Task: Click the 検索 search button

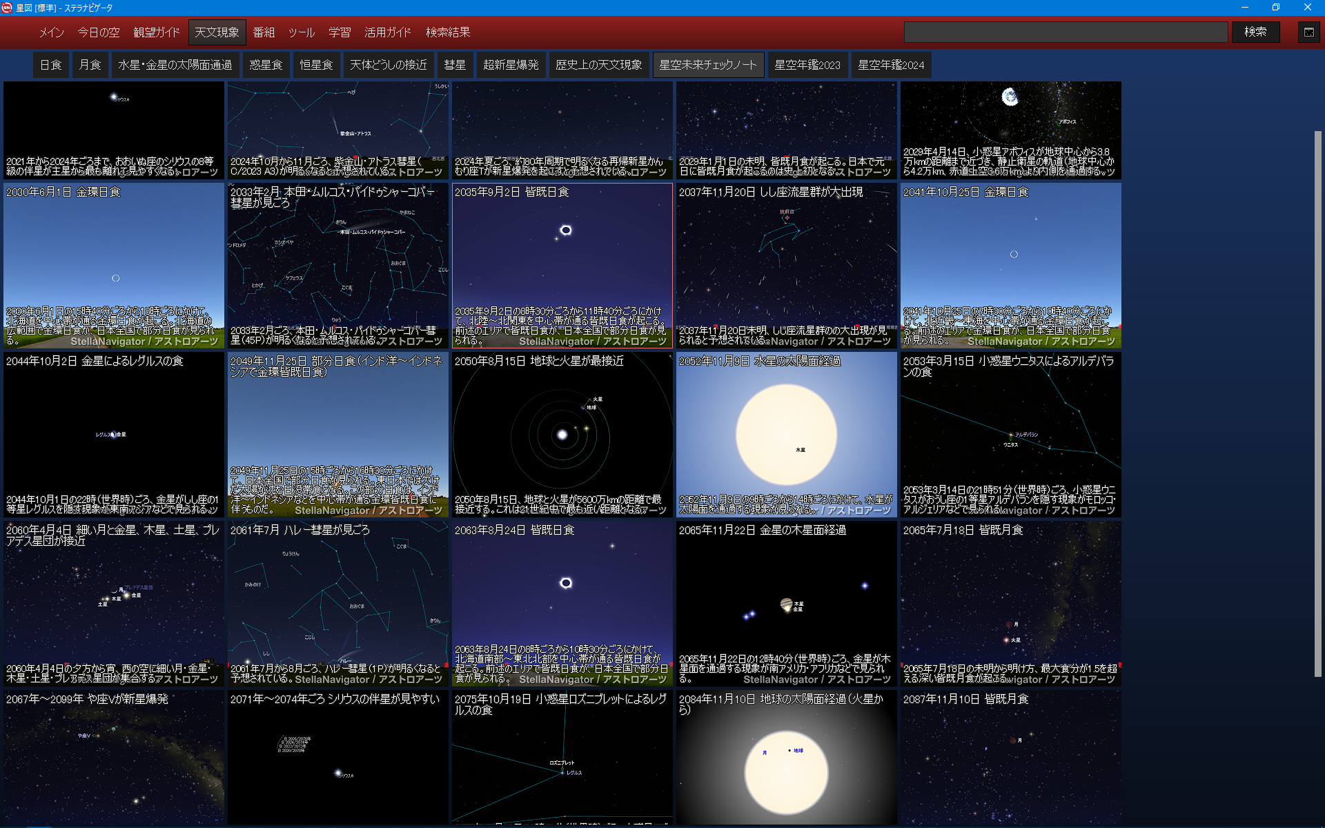Action: pyautogui.click(x=1255, y=32)
